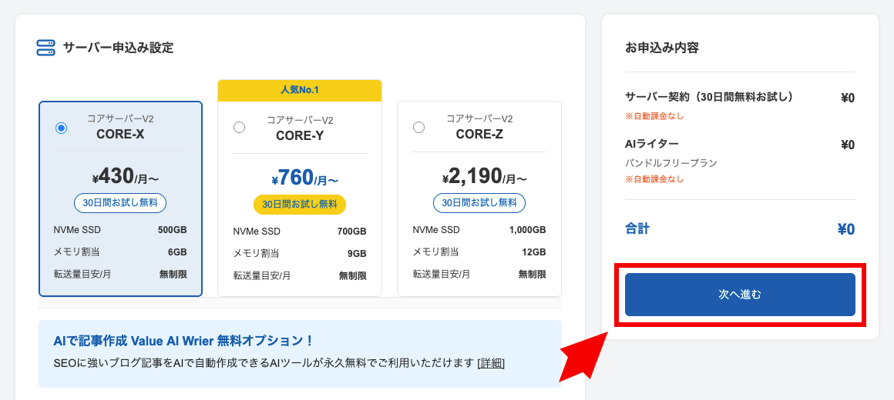The width and height of the screenshot is (894, 400).
Task: Click the 人気No.1 banner above CORE-Y
Action: point(300,91)
